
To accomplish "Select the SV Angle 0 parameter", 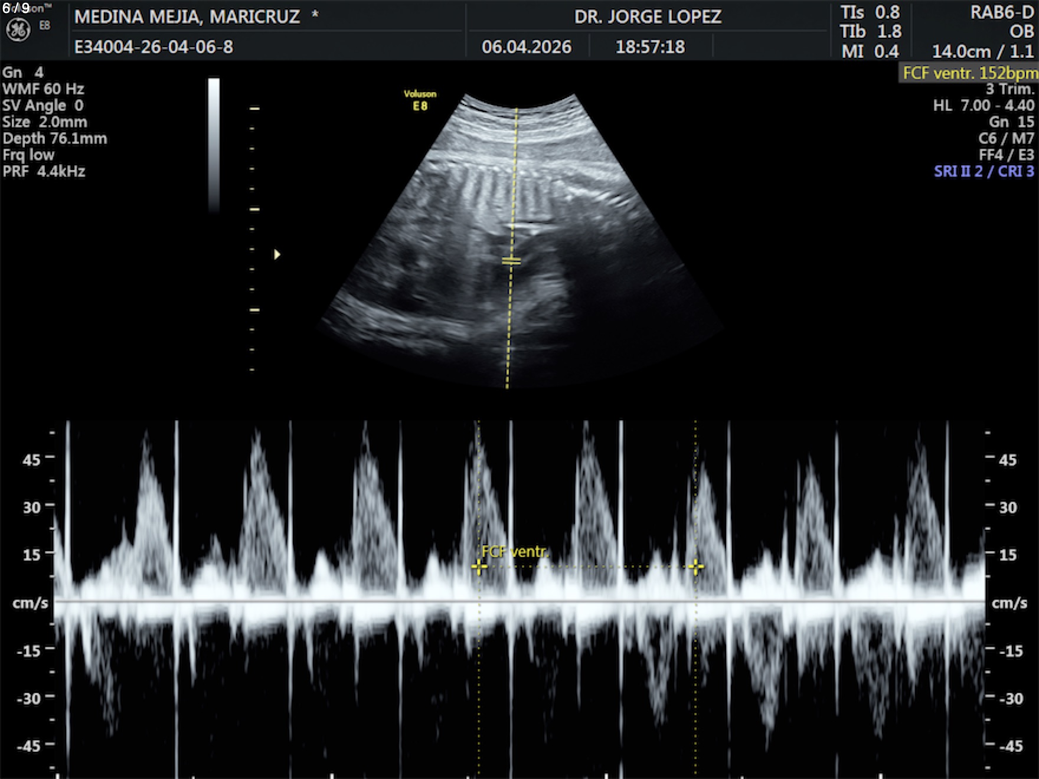I will click(43, 106).
